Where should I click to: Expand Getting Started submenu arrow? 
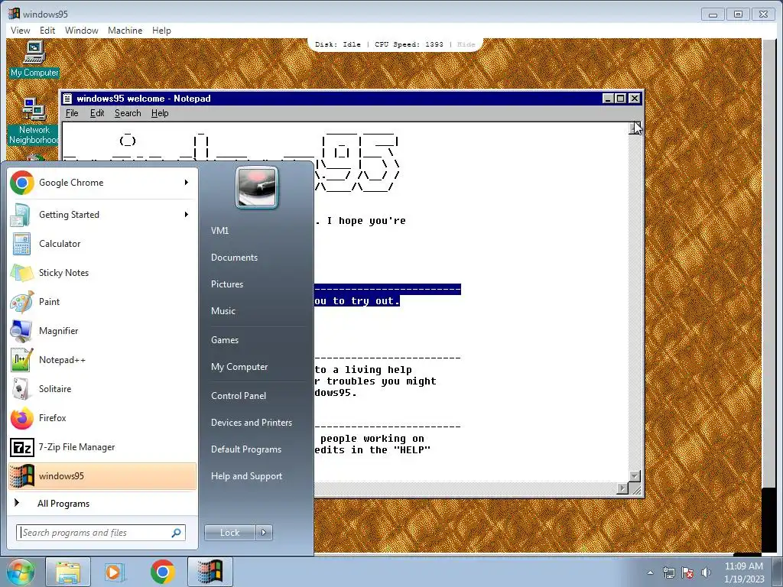pos(187,215)
